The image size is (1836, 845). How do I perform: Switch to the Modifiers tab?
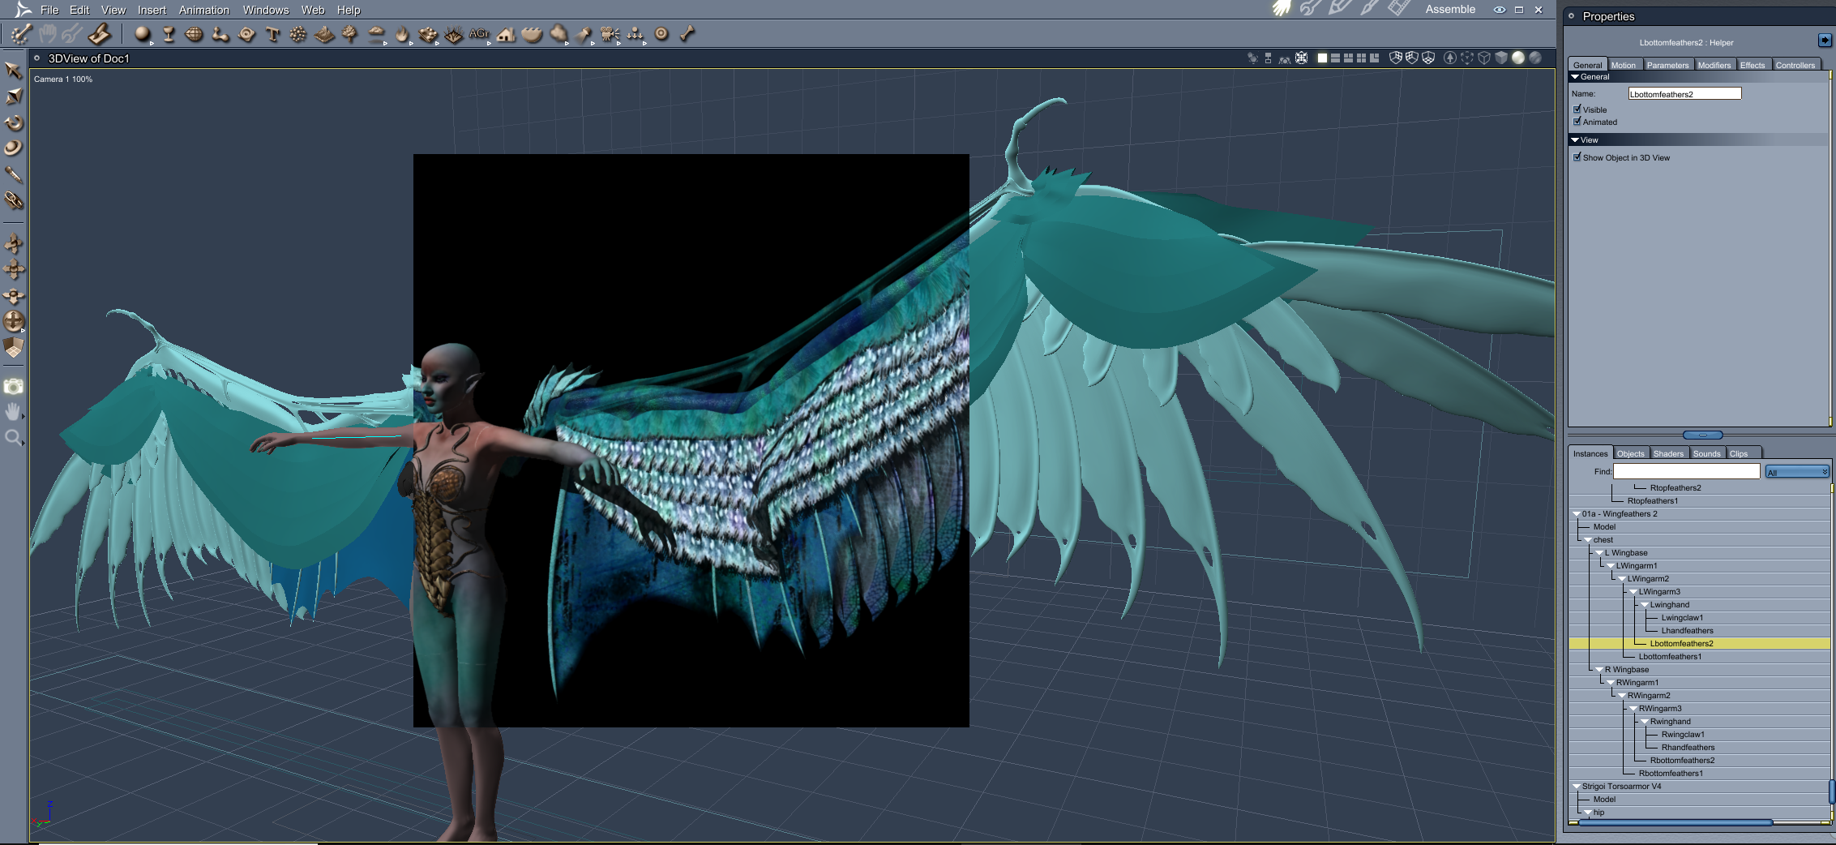pyautogui.click(x=1714, y=65)
